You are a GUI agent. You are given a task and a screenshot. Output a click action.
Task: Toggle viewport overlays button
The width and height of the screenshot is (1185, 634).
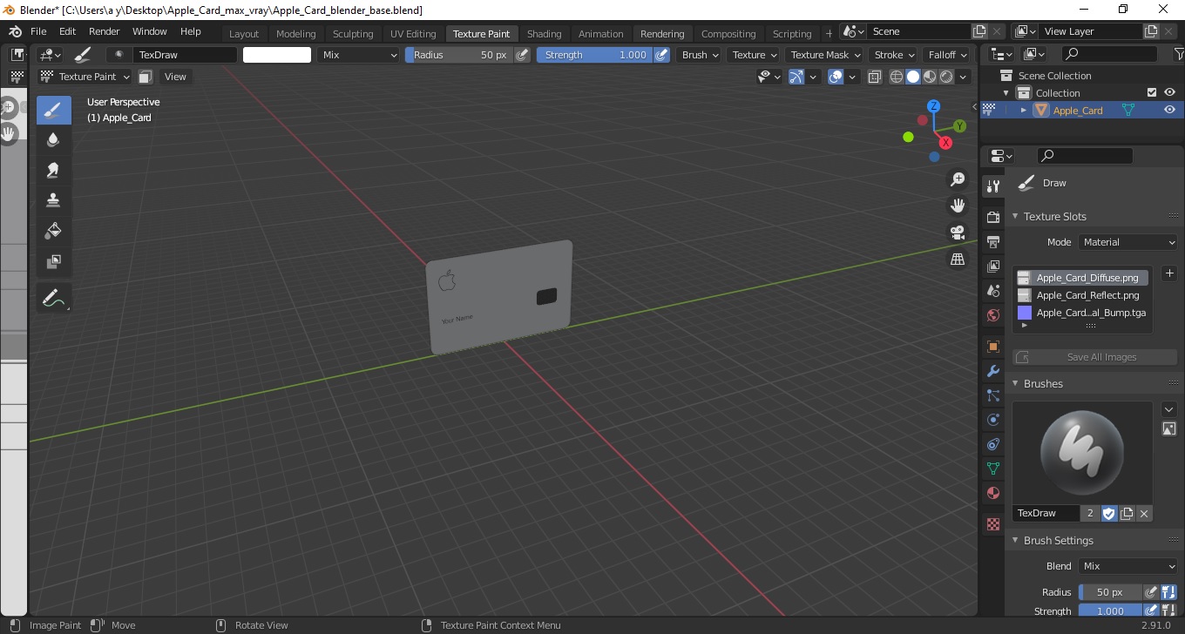(x=836, y=77)
